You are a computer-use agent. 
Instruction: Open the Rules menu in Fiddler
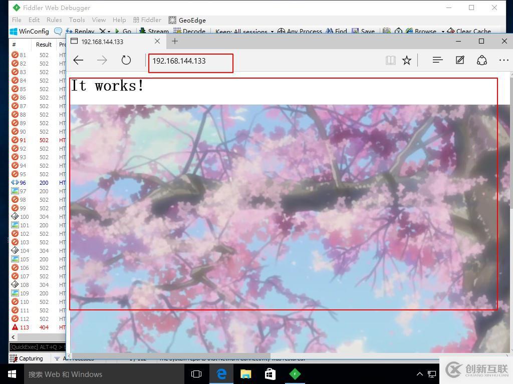(x=54, y=20)
